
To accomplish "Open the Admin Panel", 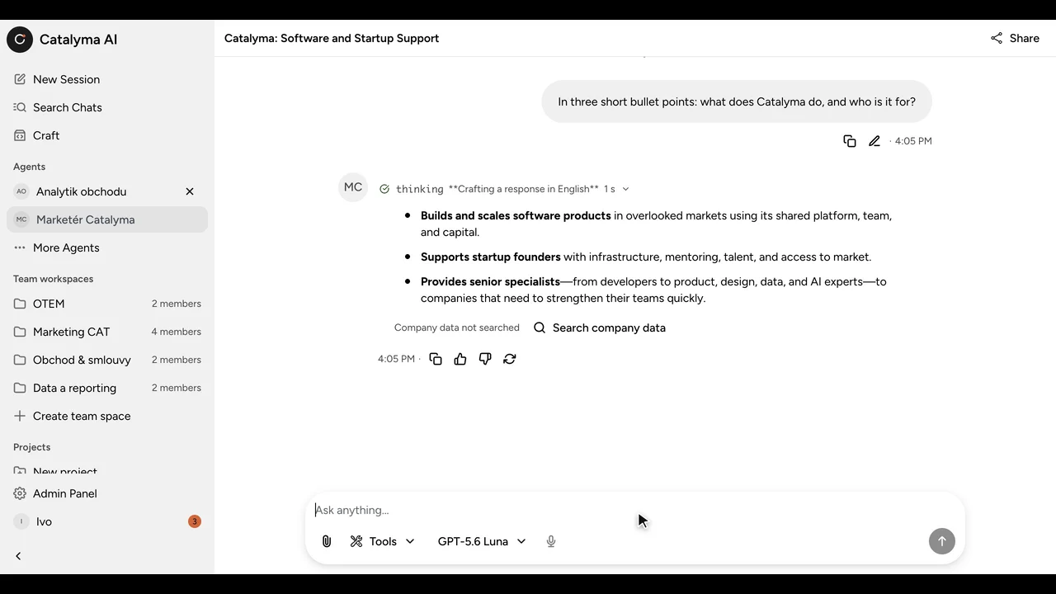I will (107, 493).
